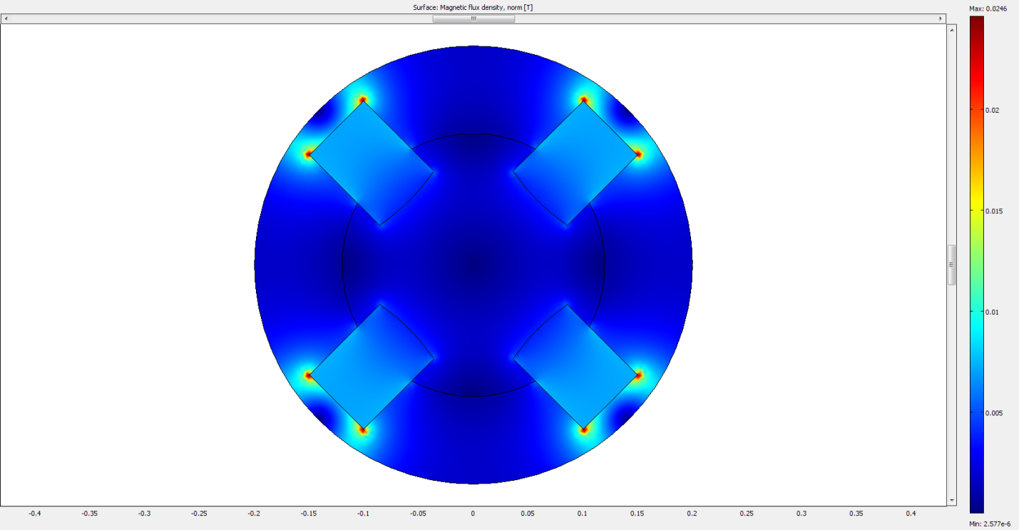
Task: Click the color legend bar
Action: 976,265
